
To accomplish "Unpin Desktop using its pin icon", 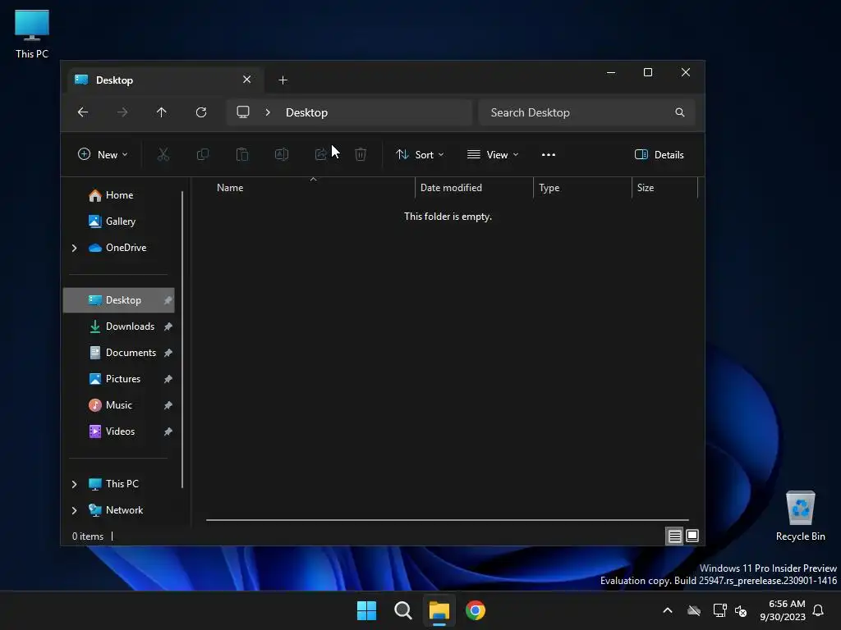I will click(168, 300).
